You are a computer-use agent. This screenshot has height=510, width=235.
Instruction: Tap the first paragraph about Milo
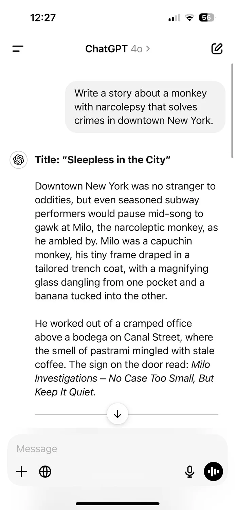126,241
